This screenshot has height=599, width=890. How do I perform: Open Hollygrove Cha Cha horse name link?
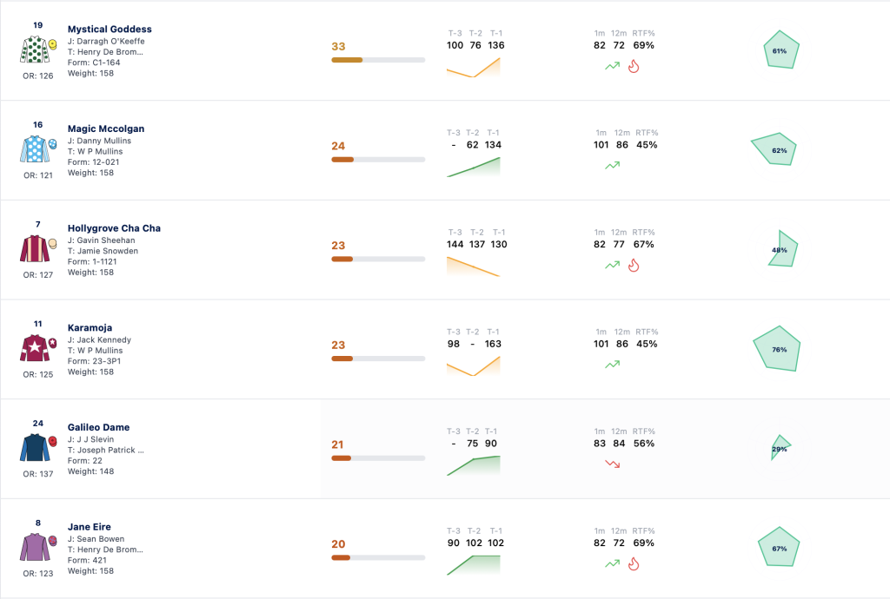(x=114, y=227)
